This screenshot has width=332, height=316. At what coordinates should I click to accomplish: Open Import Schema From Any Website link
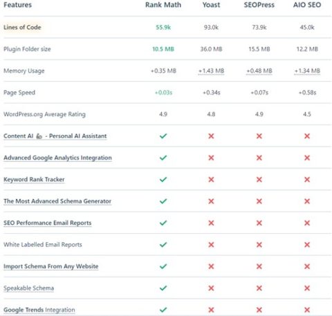tap(51, 266)
